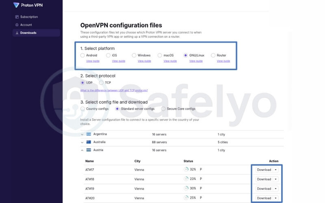
Task: Click the Subscription sidebar icon
Action: pos(17,17)
